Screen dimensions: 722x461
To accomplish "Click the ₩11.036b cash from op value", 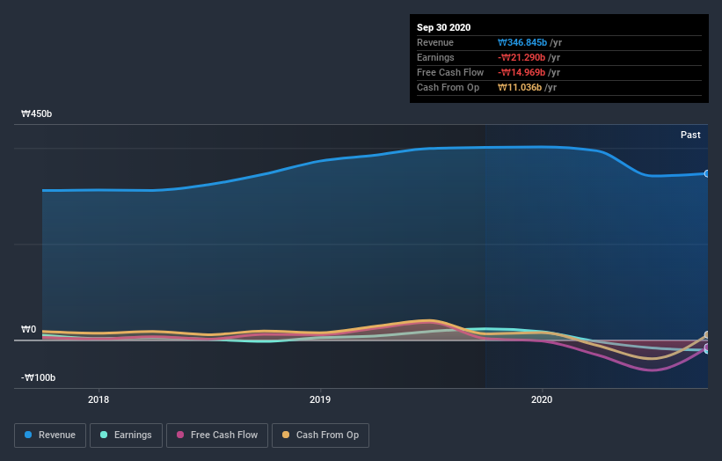I will pos(520,87).
